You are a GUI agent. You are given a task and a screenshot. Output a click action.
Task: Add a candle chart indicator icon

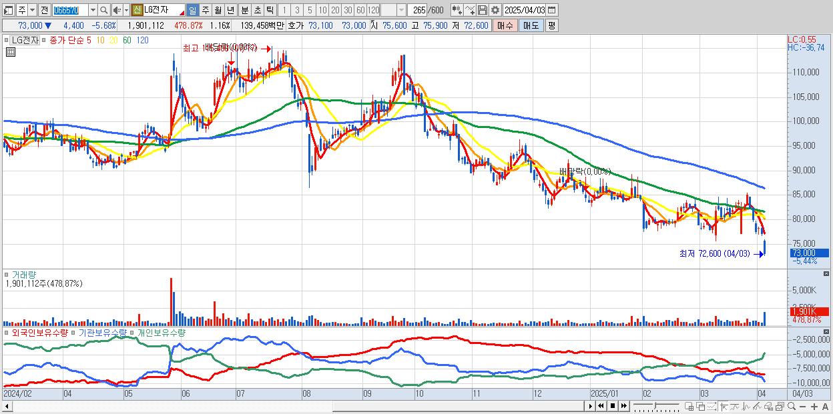457,10
